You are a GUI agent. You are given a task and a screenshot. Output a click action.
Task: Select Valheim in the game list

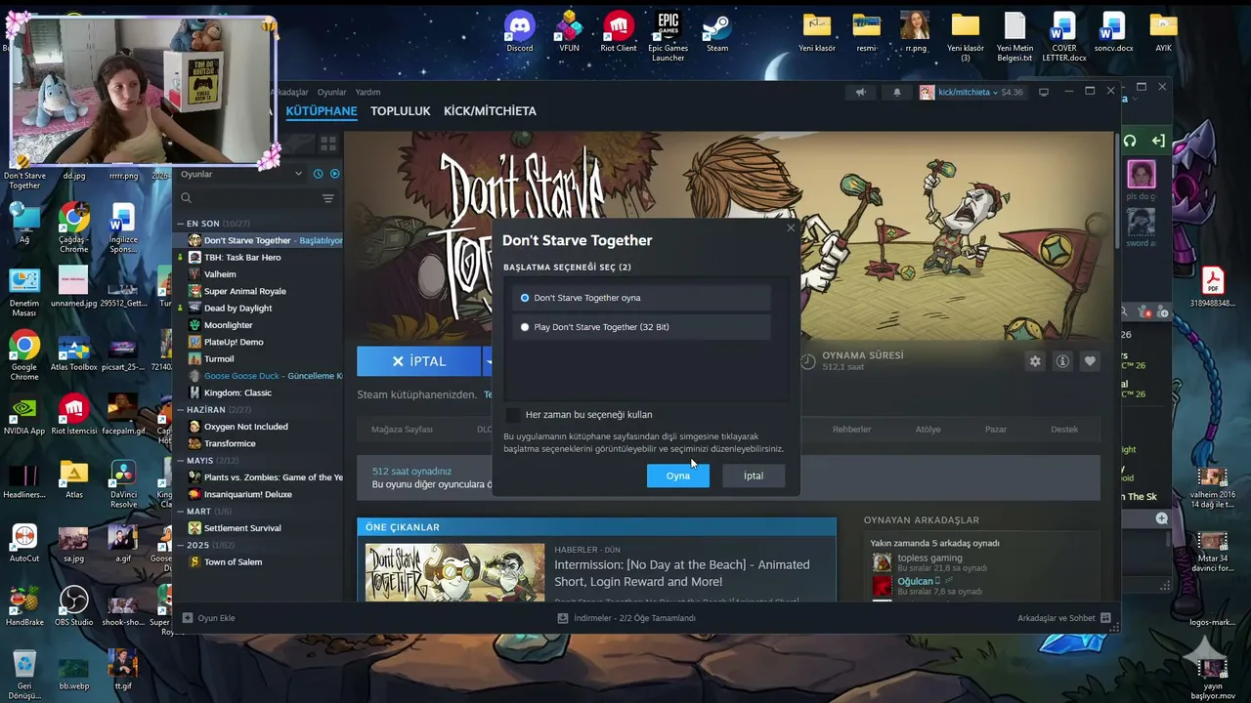click(220, 274)
